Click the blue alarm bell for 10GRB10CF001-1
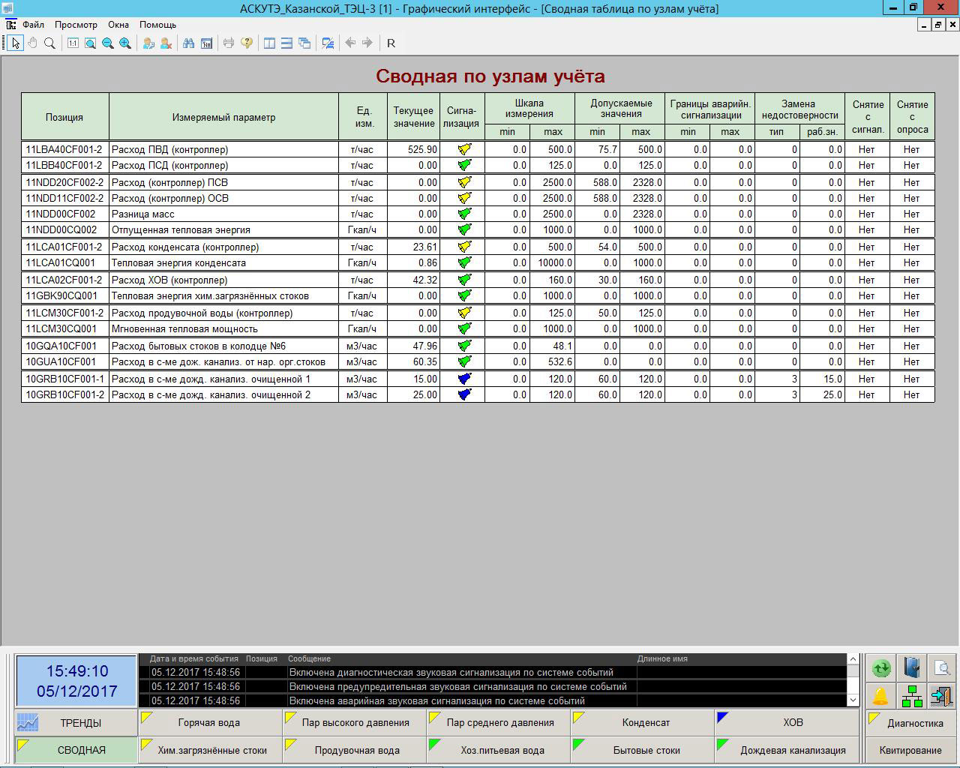The height and width of the screenshot is (768, 960). (464, 379)
